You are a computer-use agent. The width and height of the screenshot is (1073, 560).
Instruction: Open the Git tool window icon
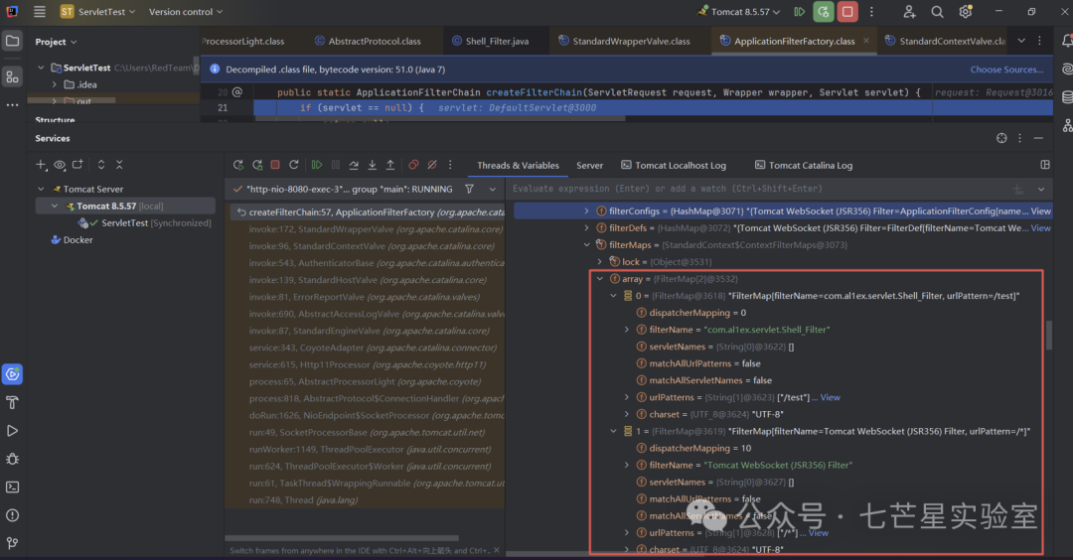[x=12, y=543]
